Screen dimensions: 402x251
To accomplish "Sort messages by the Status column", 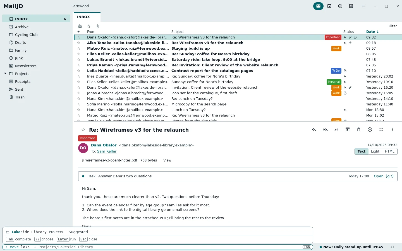I will [x=349, y=32].
